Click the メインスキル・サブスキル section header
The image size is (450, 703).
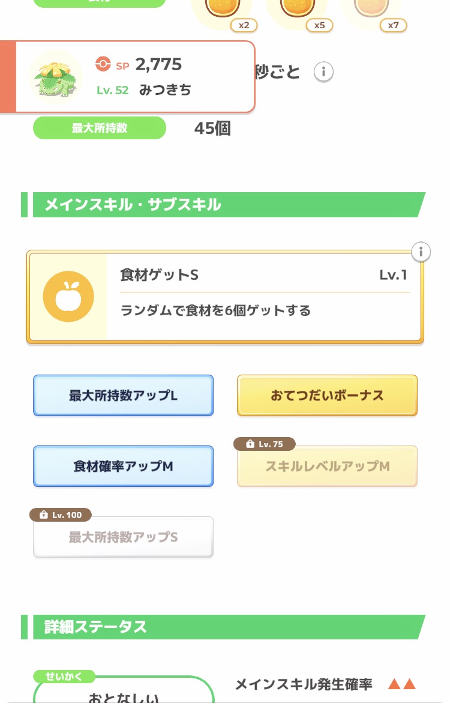133,205
